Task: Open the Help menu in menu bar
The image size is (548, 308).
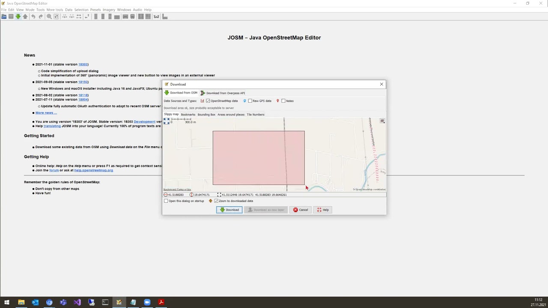Action: [148, 9]
